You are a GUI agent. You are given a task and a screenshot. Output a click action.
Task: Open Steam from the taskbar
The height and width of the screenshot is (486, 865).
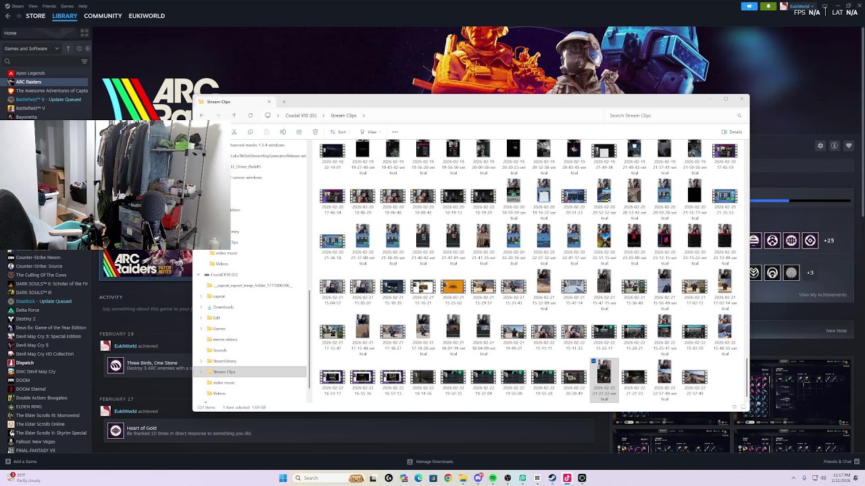click(x=552, y=478)
